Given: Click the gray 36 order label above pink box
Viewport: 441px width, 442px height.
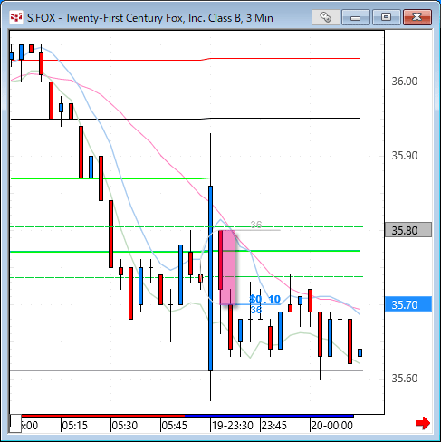Looking at the screenshot, I should pyautogui.click(x=256, y=225).
